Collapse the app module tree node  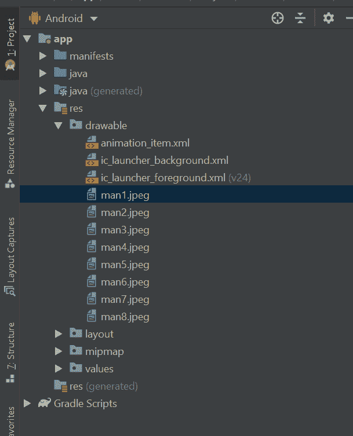click(27, 39)
